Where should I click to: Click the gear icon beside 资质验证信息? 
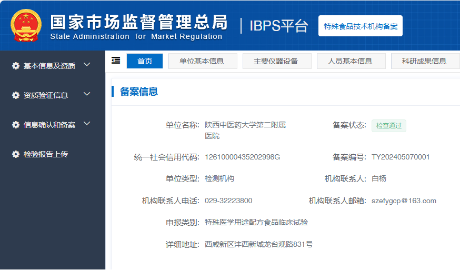click(x=16, y=95)
